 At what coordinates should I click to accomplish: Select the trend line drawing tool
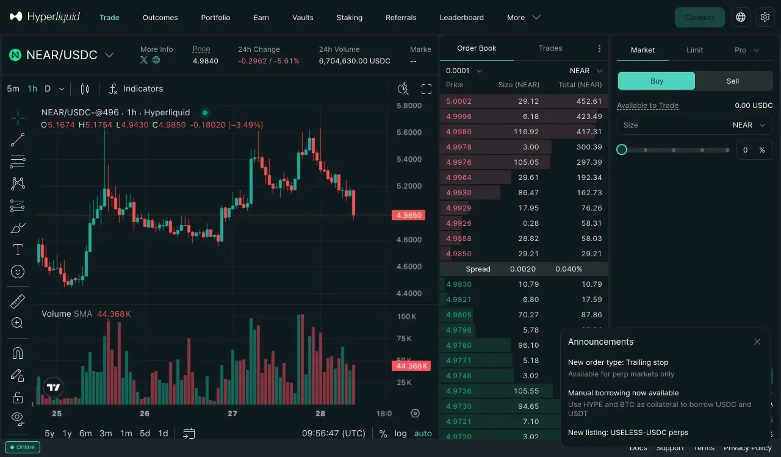pos(18,140)
